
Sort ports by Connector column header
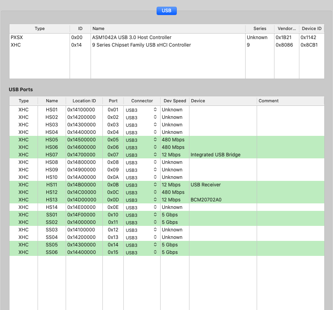142,101
